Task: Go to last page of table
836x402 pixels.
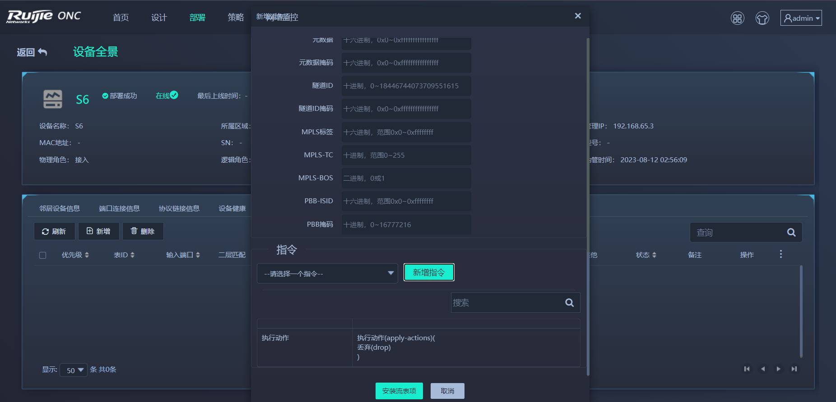Action: 794,369
